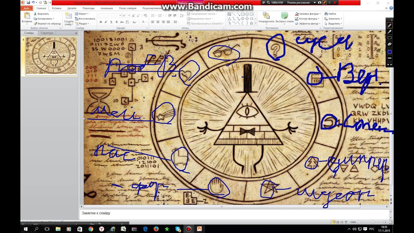The height and width of the screenshot is (233, 414).
Task: Toggle bold (Ж) formatting
Action: click(x=101, y=22)
